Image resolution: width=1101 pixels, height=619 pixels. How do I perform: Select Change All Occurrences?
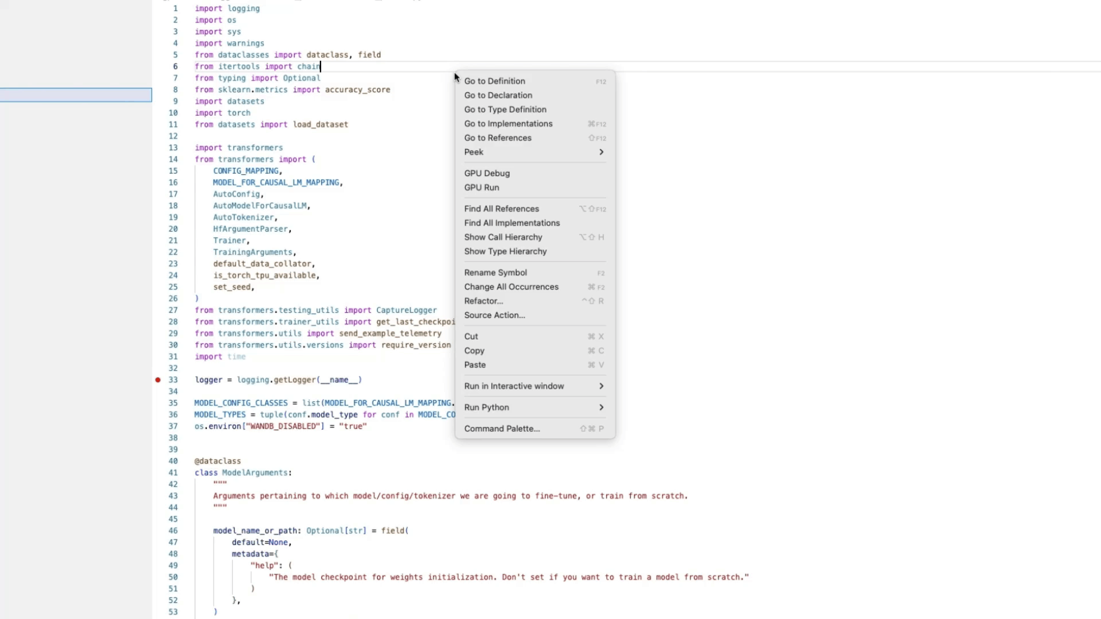(511, 287)
